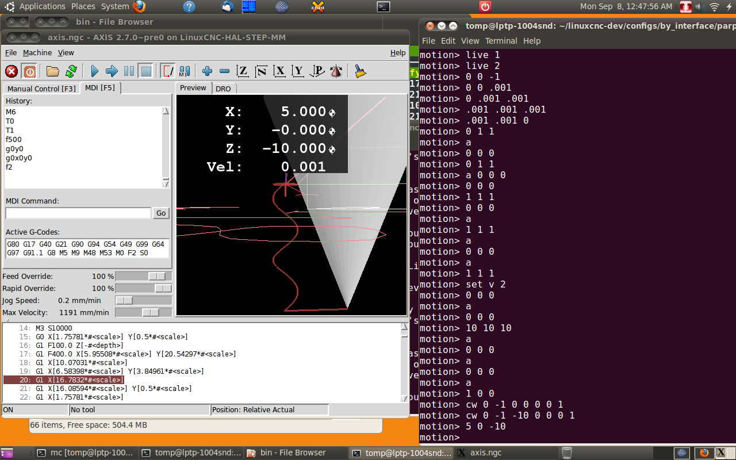Switch to the DRO tab
Image resolution: width=736 pixels, height=460 pixels.
tap(223, 89)
